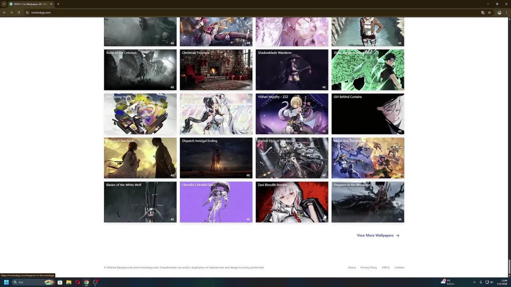Open Zani Bloodlit Resolve wallpaper

pos(292,202)
